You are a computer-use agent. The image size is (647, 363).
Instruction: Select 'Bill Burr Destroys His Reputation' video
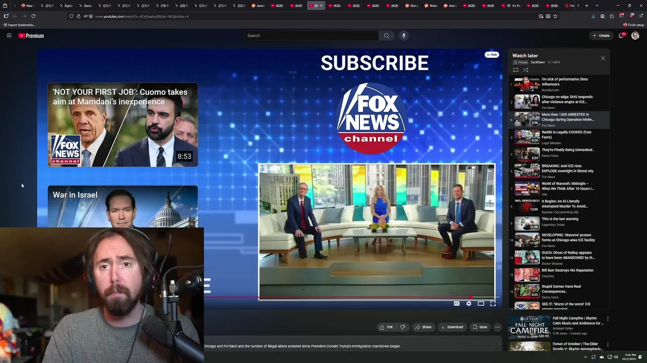(559, 274)
